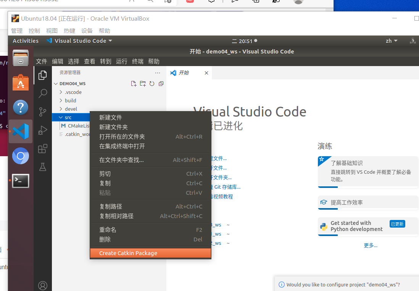
Task: Open the 选择 menu in VS Code
Action: tap(74, 61)
